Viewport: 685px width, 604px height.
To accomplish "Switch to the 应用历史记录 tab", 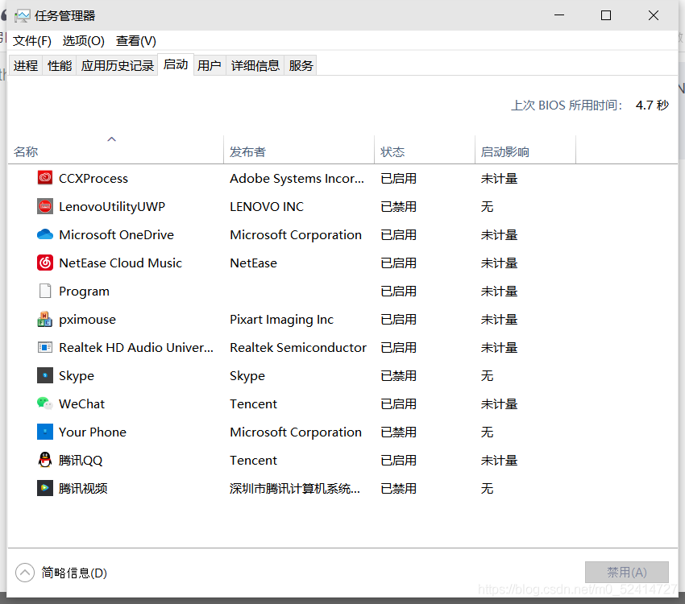I will point(117,65).
